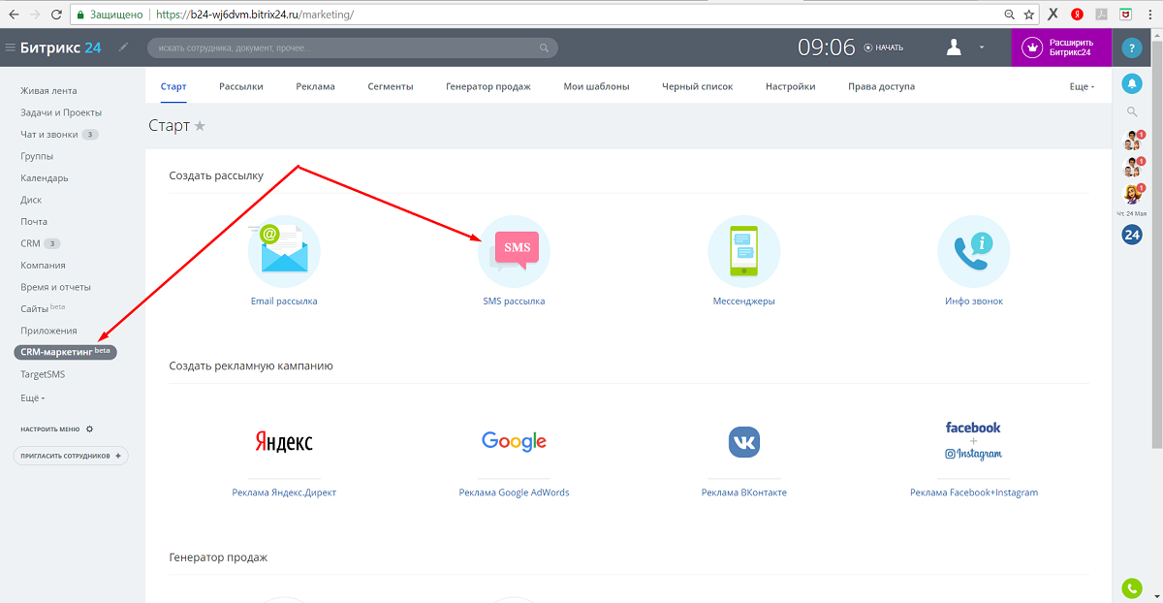Image resolution: width=1163 pixels, height=603 pixels.
Task: Open browser menu three dots icon
Action: [x=1150, y=15]
